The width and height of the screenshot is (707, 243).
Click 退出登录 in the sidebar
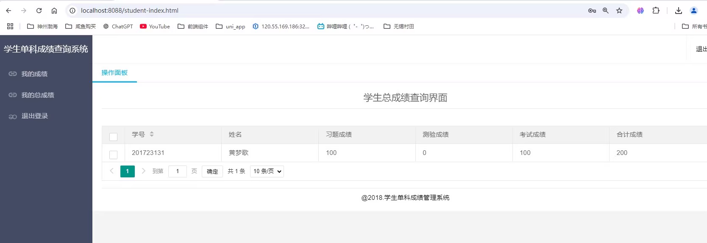[x=35, y=116]
